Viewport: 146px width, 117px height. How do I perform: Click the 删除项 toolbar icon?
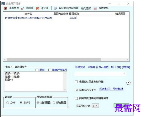[x=22, y=8]
